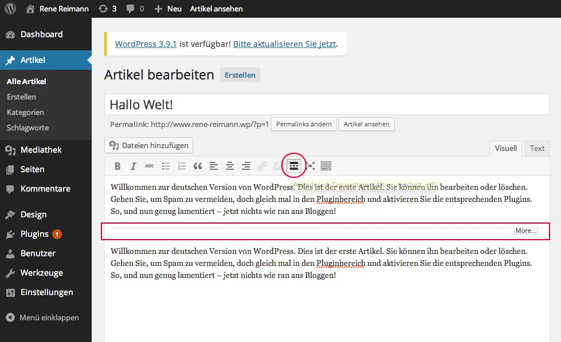Click Artikel ansehen in the admin bar
Viewport: 561px width, 342px height.
click(216, 9)
